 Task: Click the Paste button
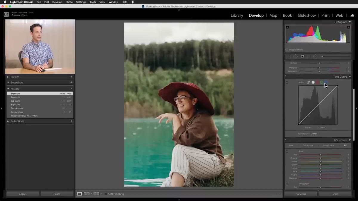[x=57, y=194]
